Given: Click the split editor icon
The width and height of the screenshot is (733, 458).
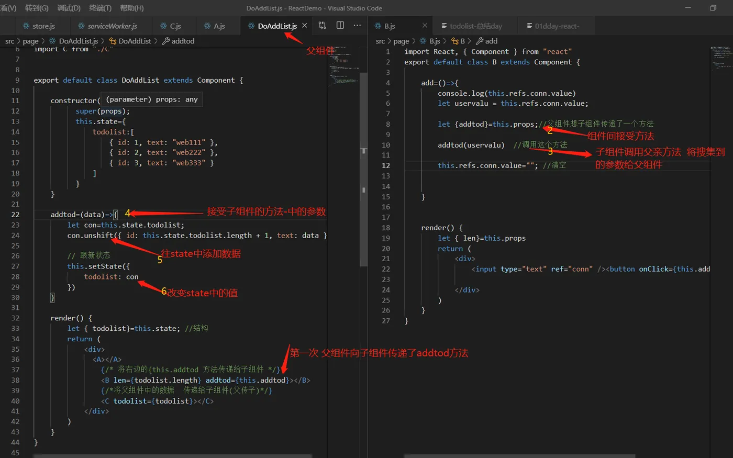Looking at the screenshot, I should [340, 26].
